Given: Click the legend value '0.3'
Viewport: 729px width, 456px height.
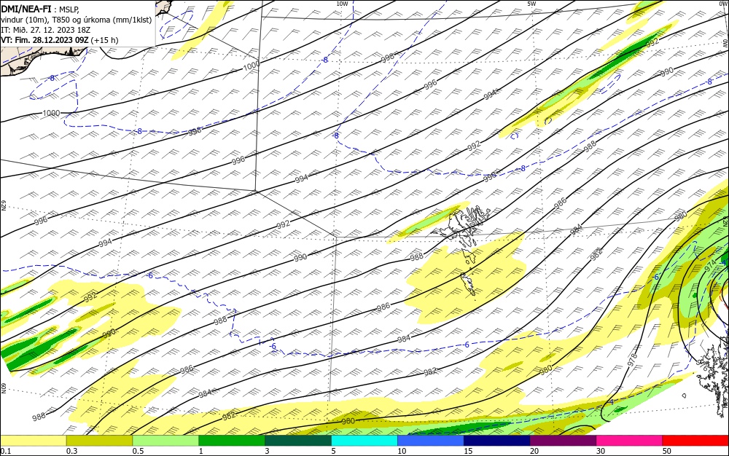Looking at the screenshot, I should click(71, 451).
